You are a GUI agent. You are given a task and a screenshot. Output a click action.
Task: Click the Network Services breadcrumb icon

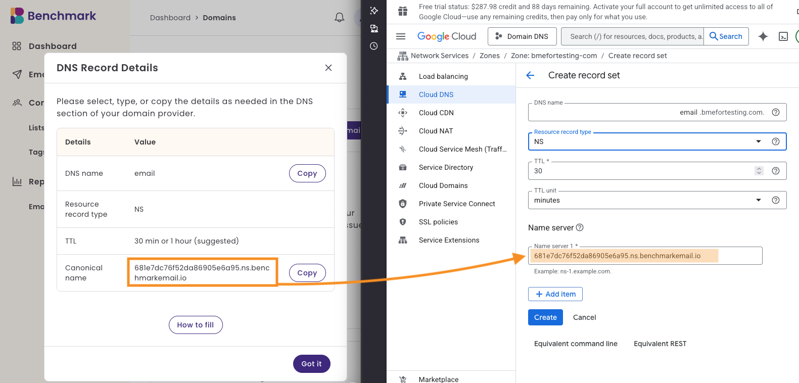403,56
